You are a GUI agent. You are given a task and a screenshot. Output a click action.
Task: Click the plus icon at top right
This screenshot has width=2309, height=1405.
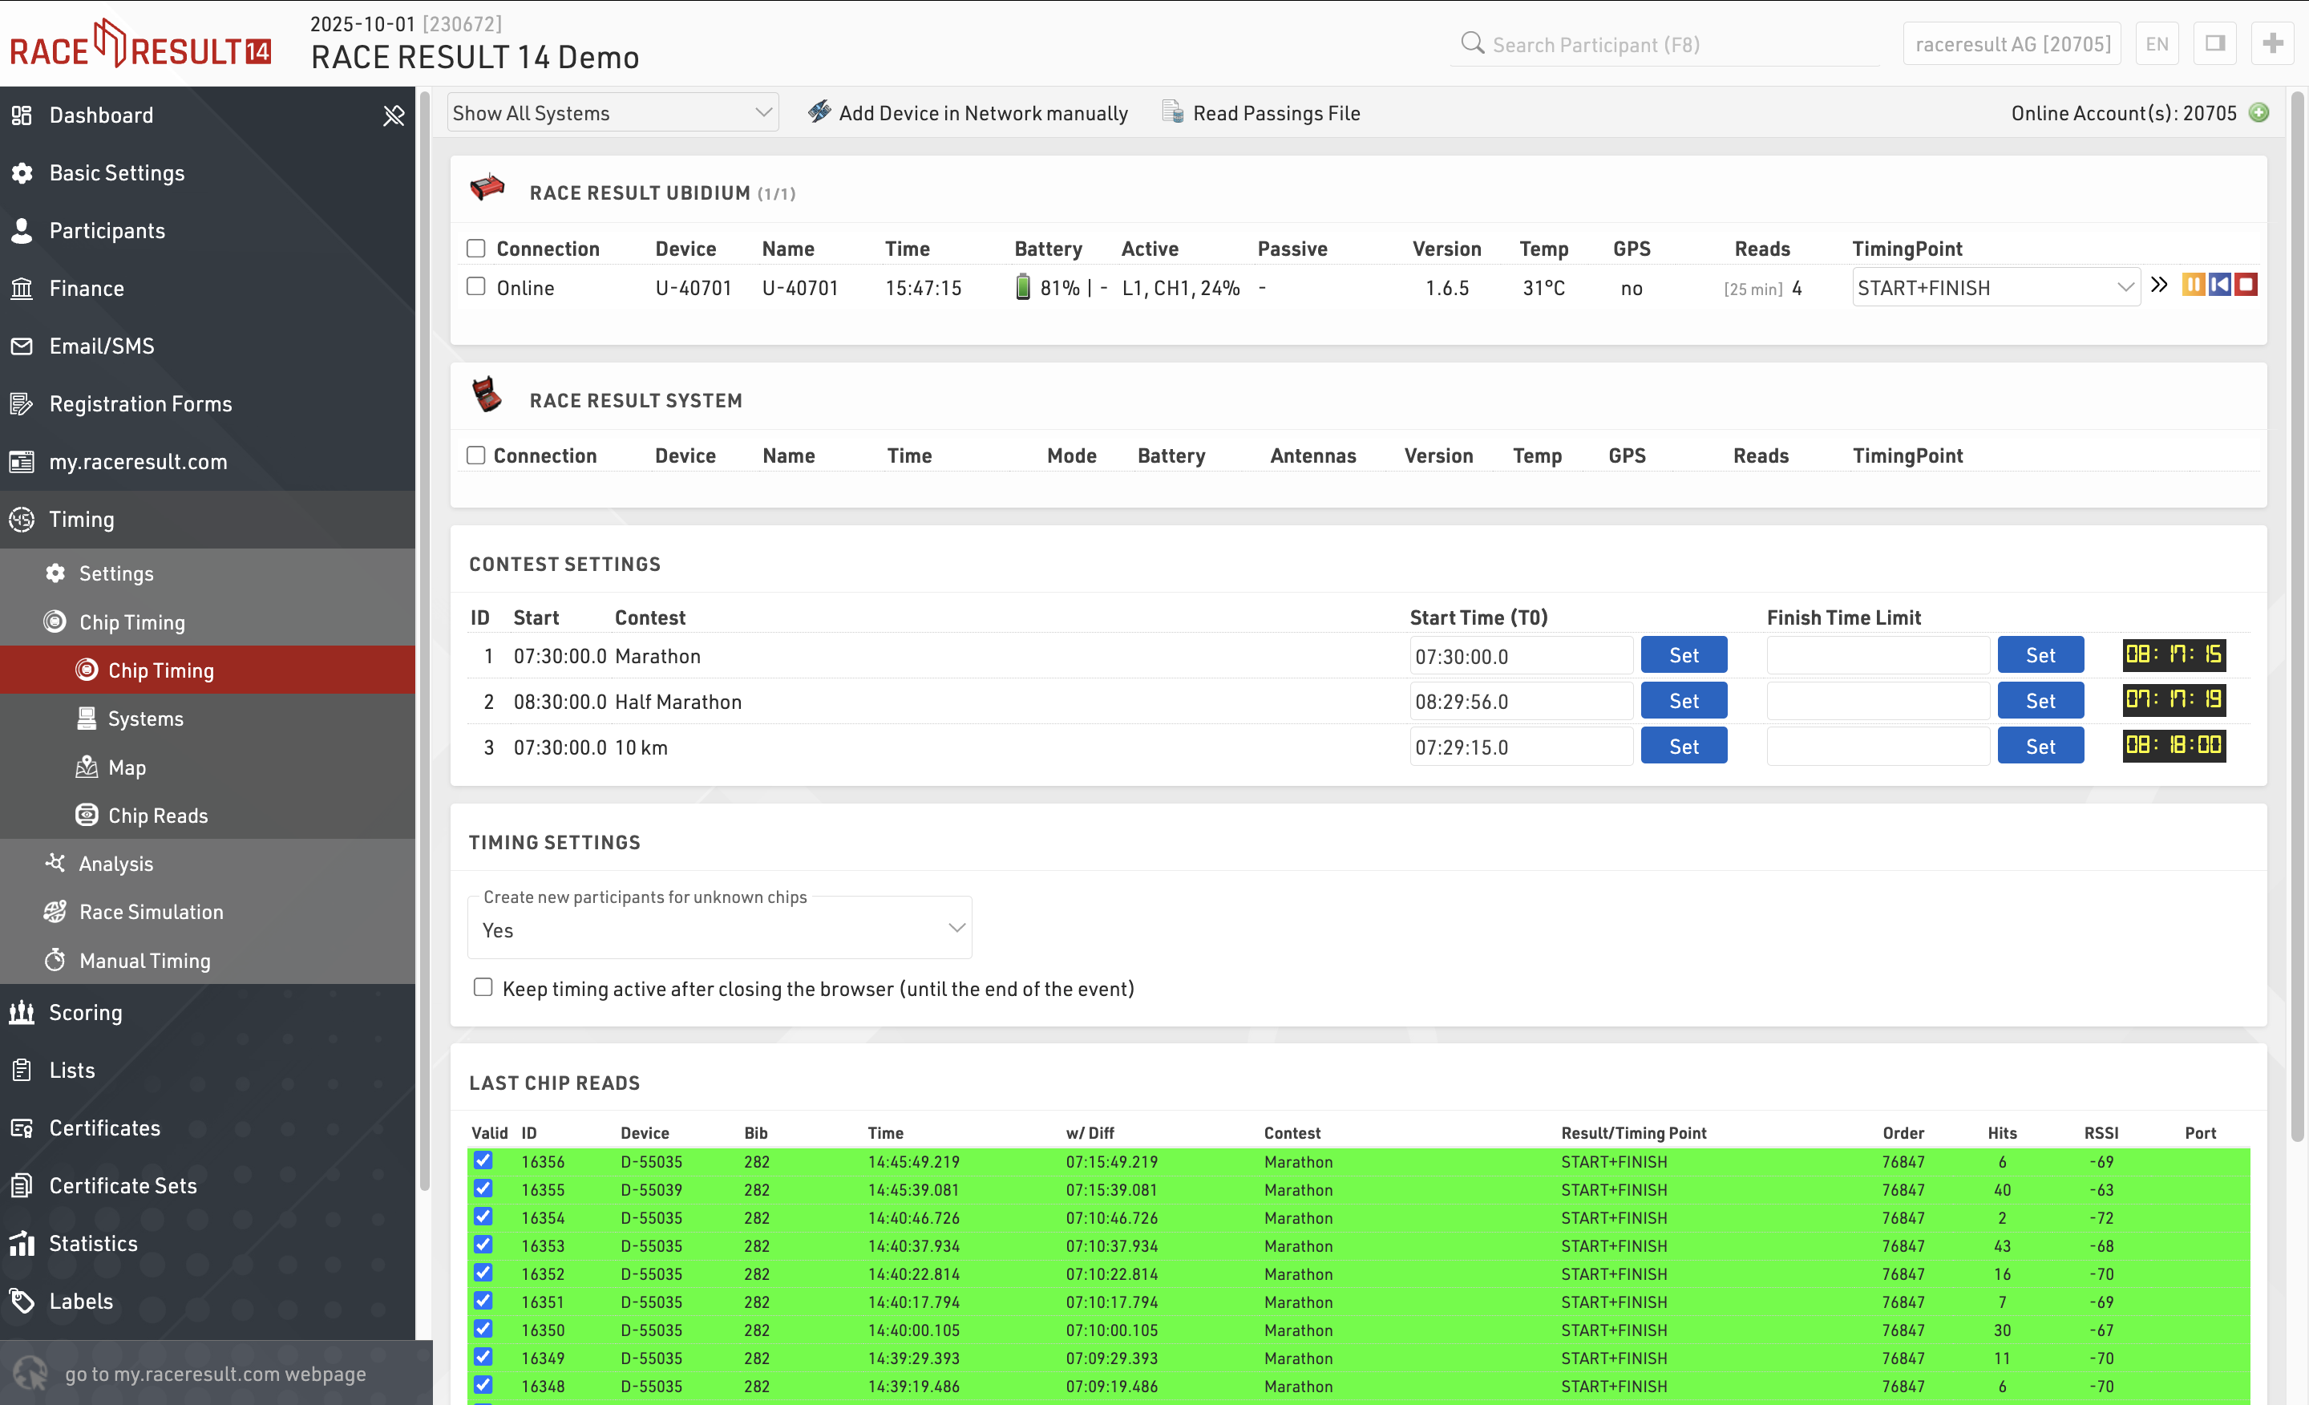point(2272,44)
